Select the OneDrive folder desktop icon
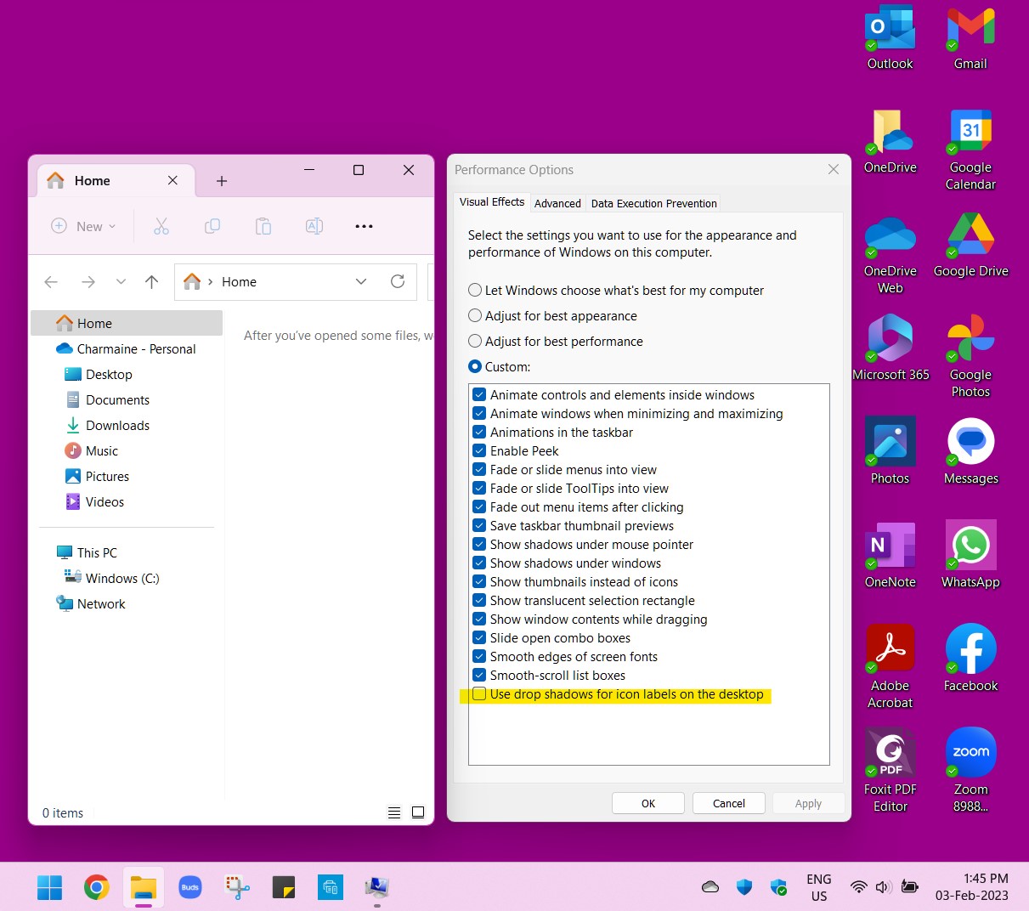1029x911 pixels. (x=890, y=141)
